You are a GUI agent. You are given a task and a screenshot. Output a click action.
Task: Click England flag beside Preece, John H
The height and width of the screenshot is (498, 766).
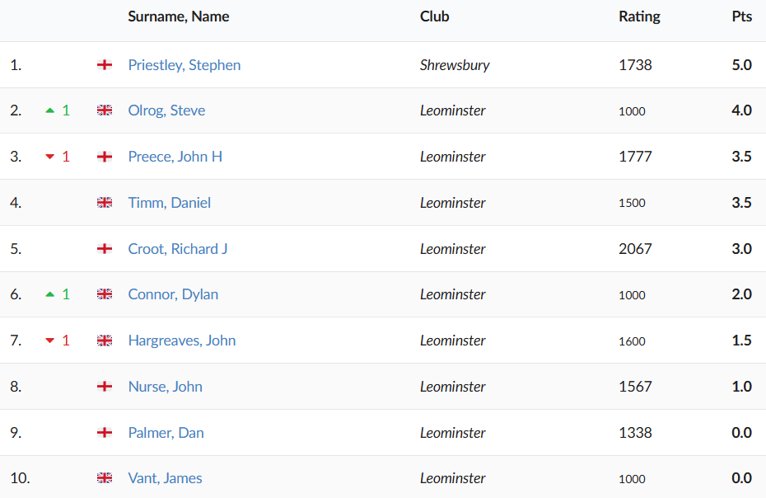105,157
